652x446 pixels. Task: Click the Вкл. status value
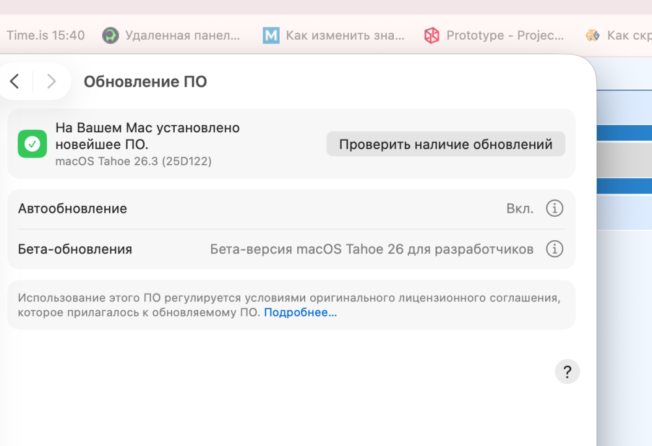click(x=520, y=208)
